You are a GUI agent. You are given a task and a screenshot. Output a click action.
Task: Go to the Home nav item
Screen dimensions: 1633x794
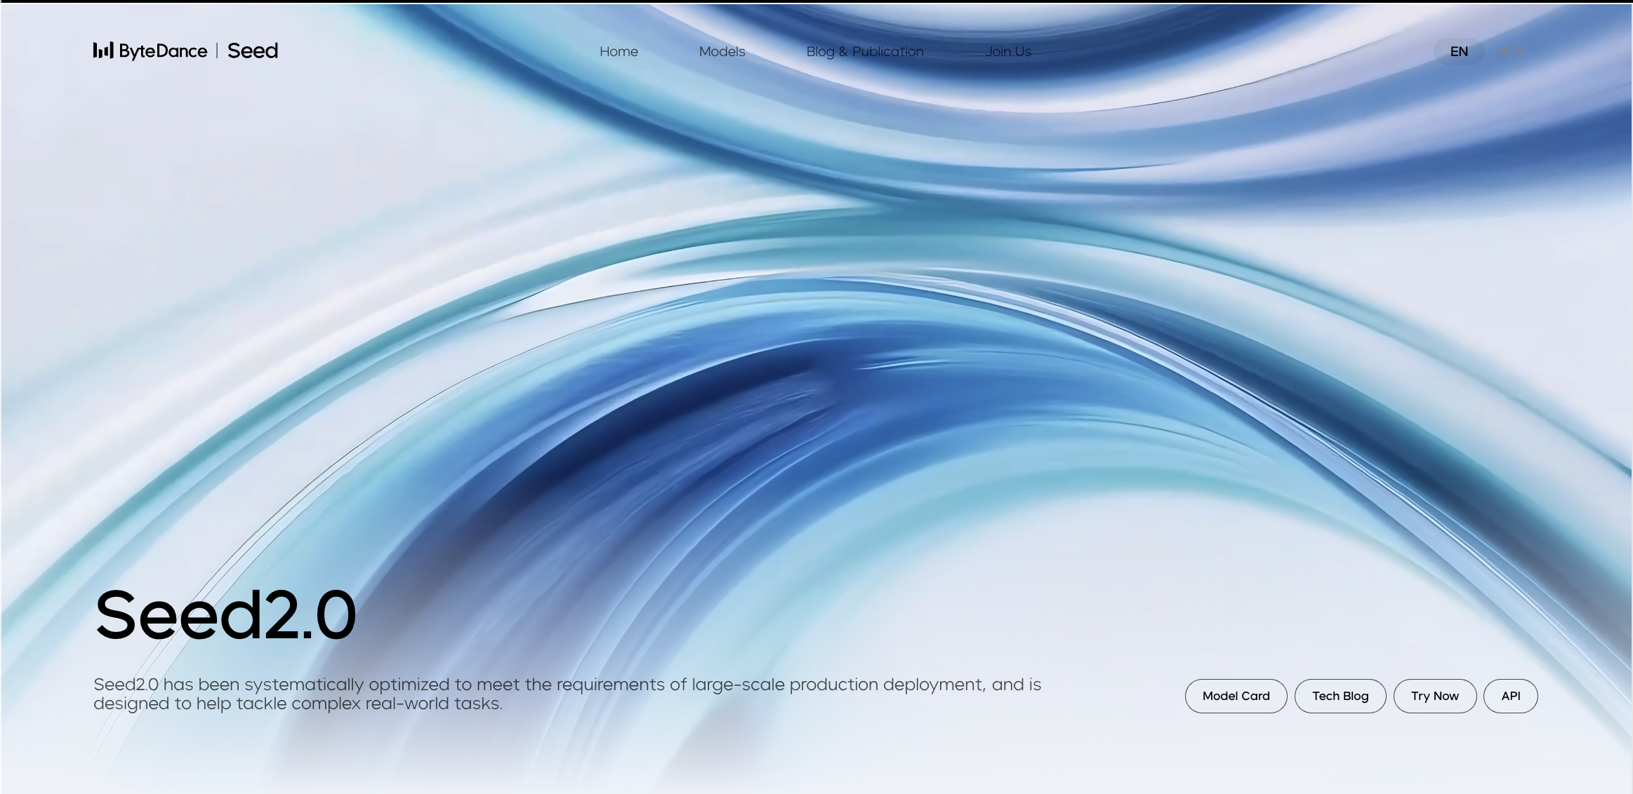click(x=619, y=51)
